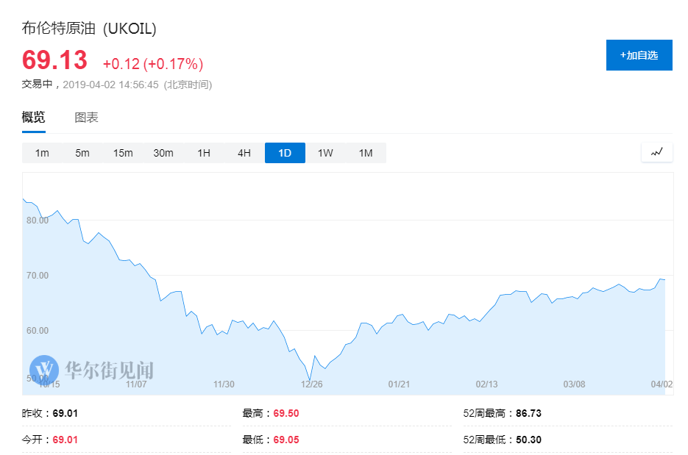Select the 概览 tab

click(x=33, y=118)
